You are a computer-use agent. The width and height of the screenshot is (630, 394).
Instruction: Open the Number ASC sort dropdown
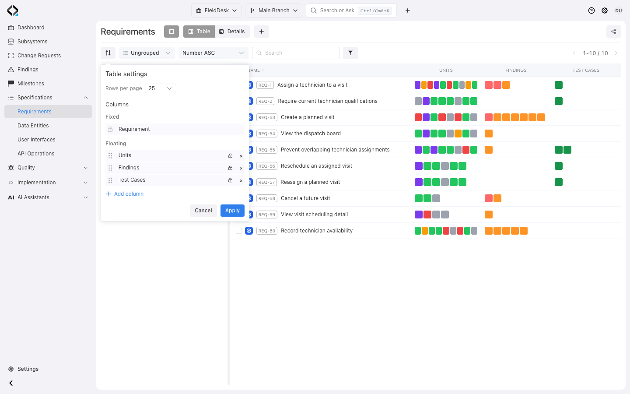(213, 53)
